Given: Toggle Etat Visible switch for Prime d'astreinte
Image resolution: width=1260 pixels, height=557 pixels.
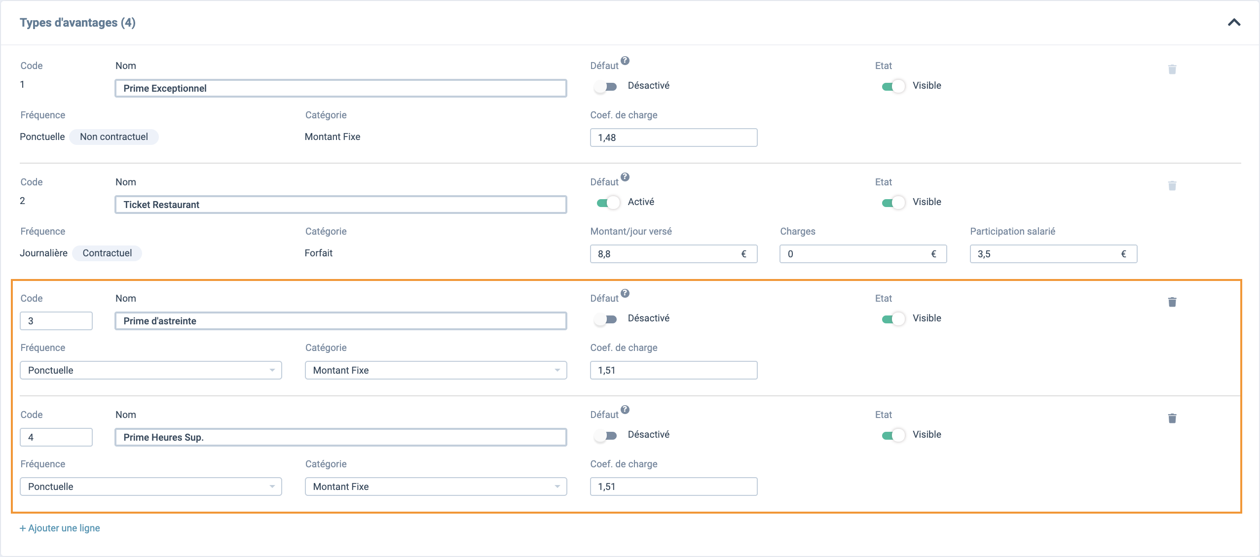Looking at the screenshot, I should tap(893, 319).
